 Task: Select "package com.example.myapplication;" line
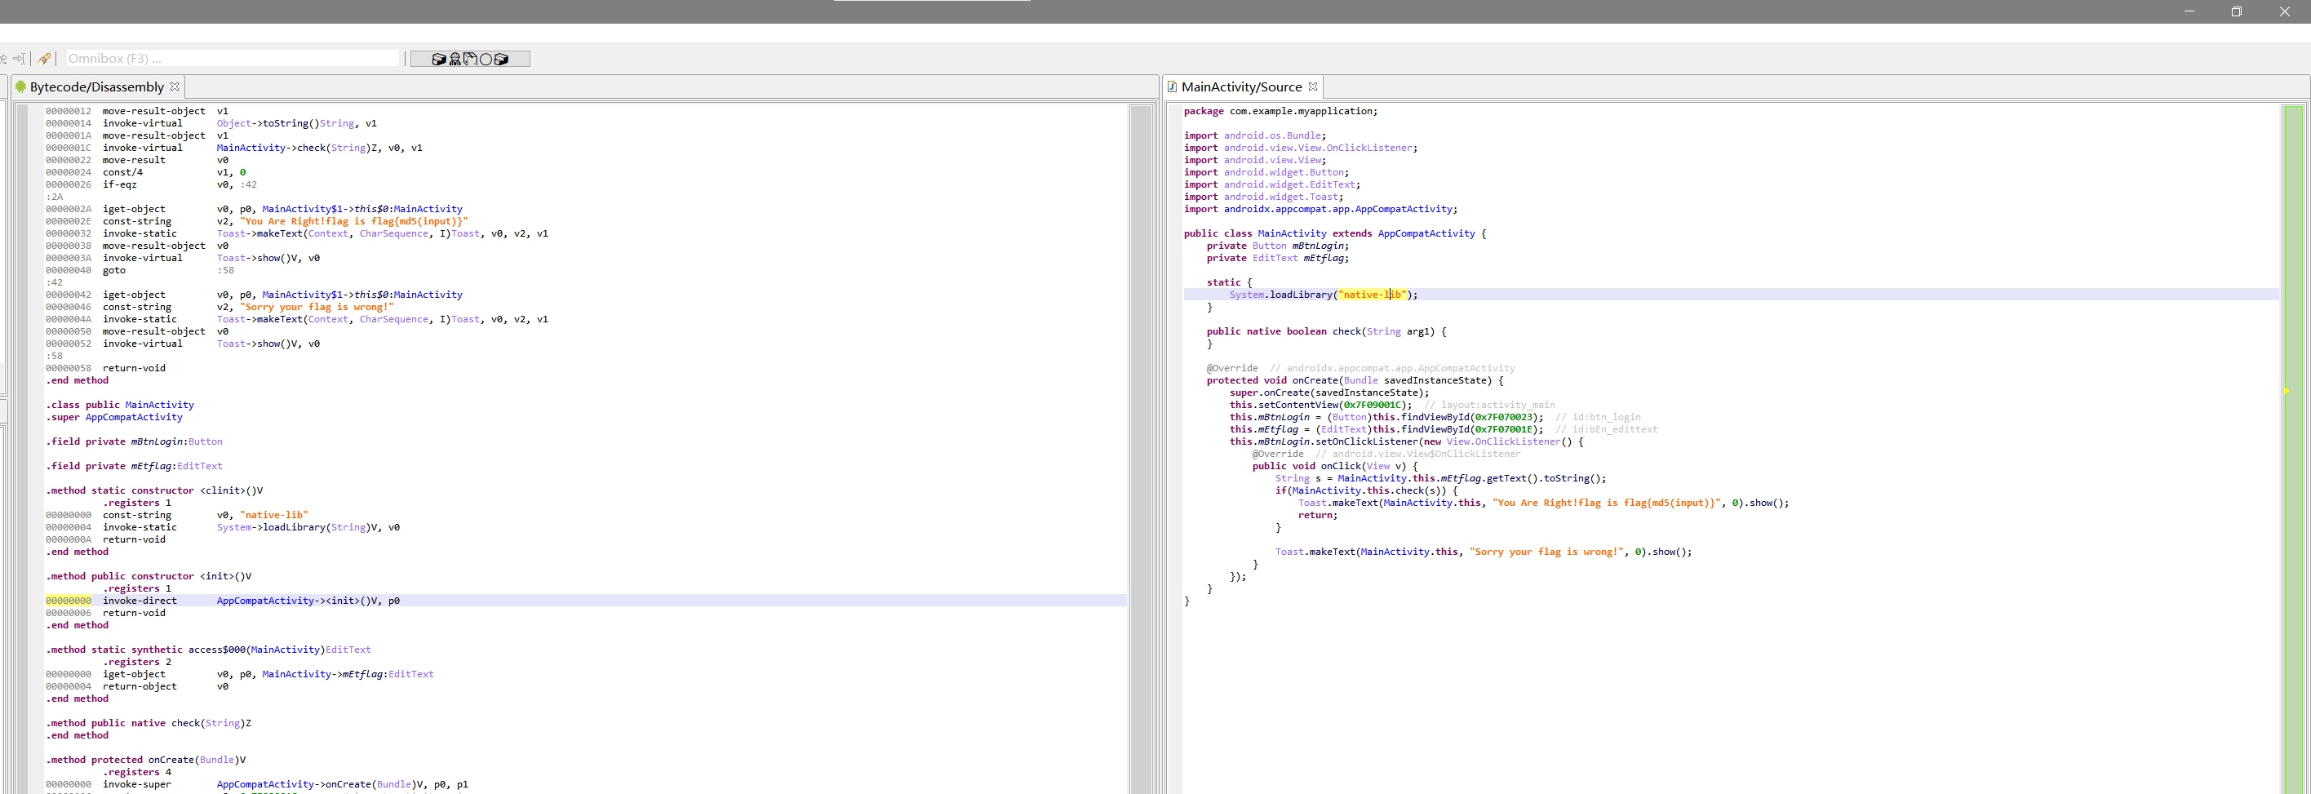coord(1280,111)
